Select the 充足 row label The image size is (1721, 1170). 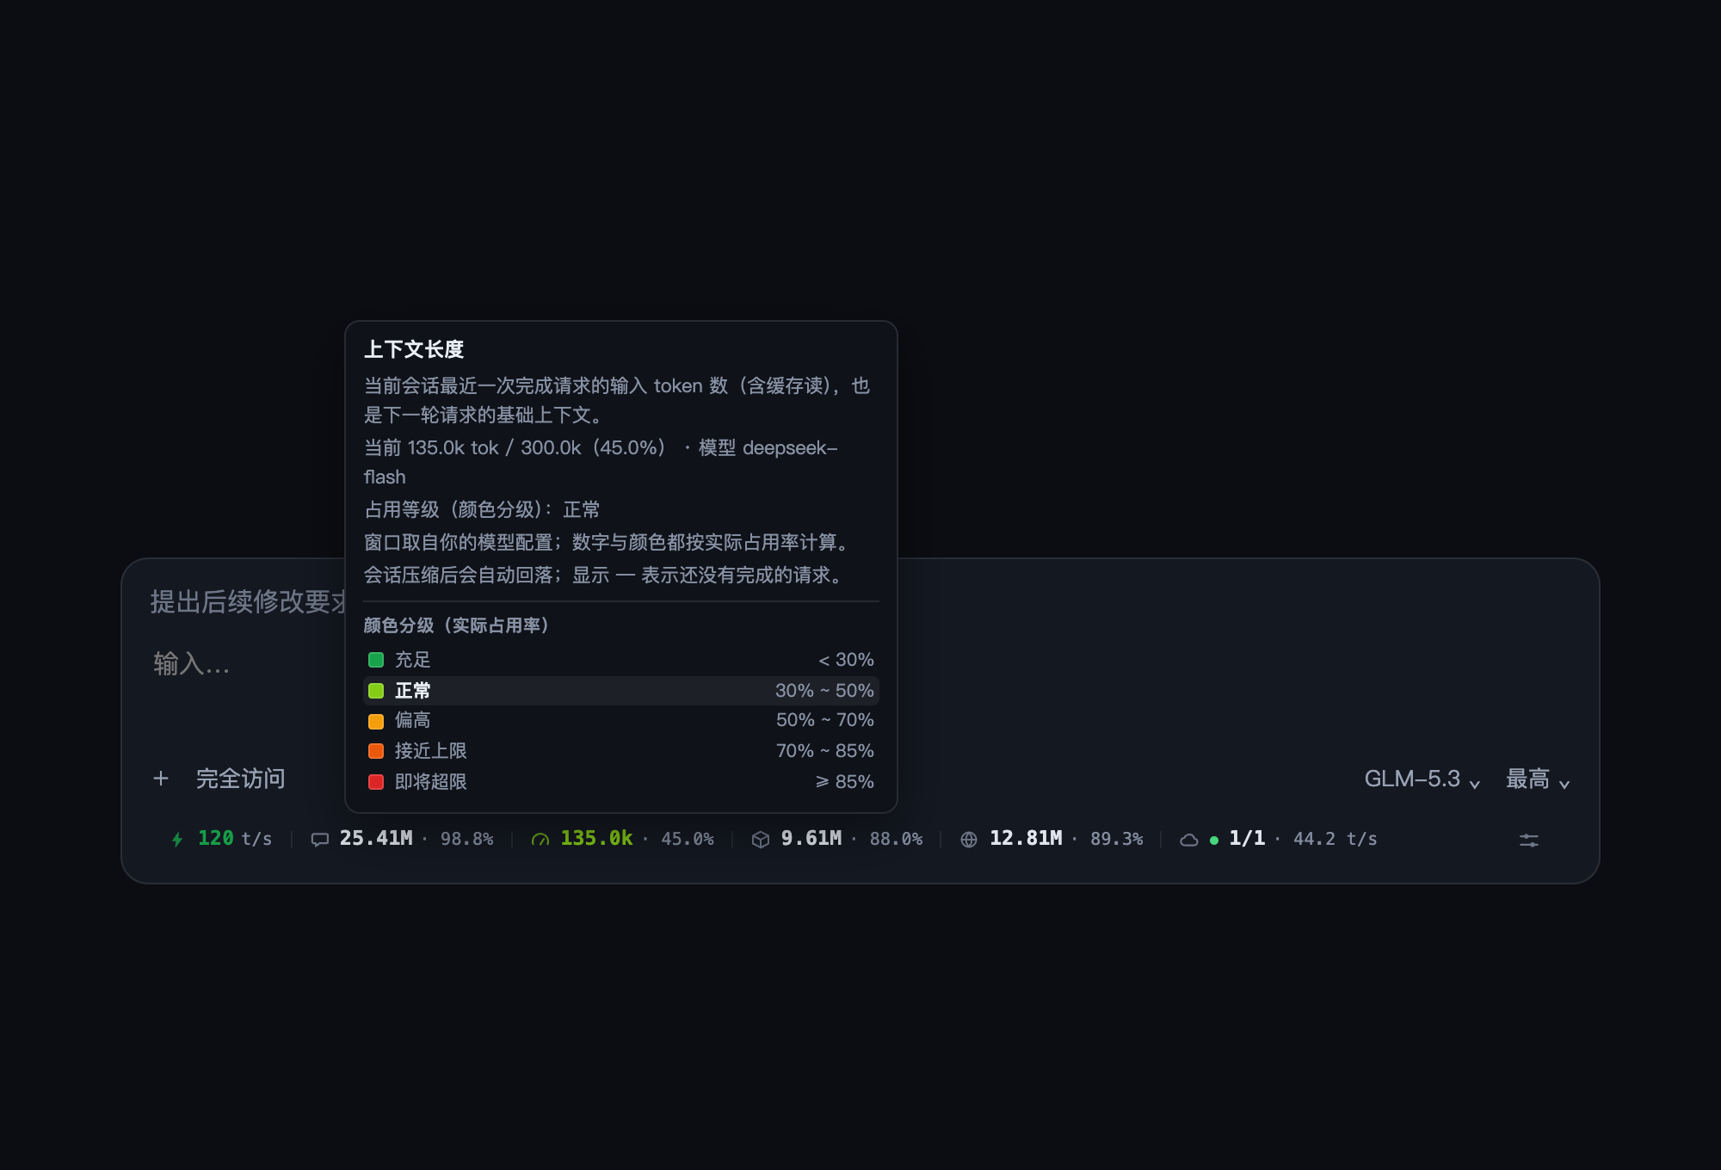[x=413, y=660]
